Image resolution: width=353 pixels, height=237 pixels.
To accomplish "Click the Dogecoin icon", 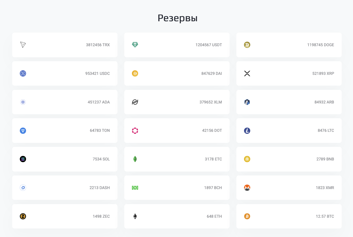I will point(247,45).
